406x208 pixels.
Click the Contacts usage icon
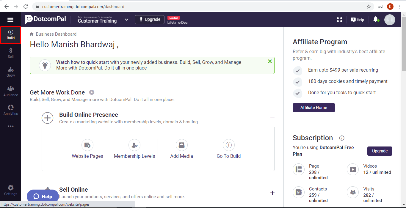299,192
